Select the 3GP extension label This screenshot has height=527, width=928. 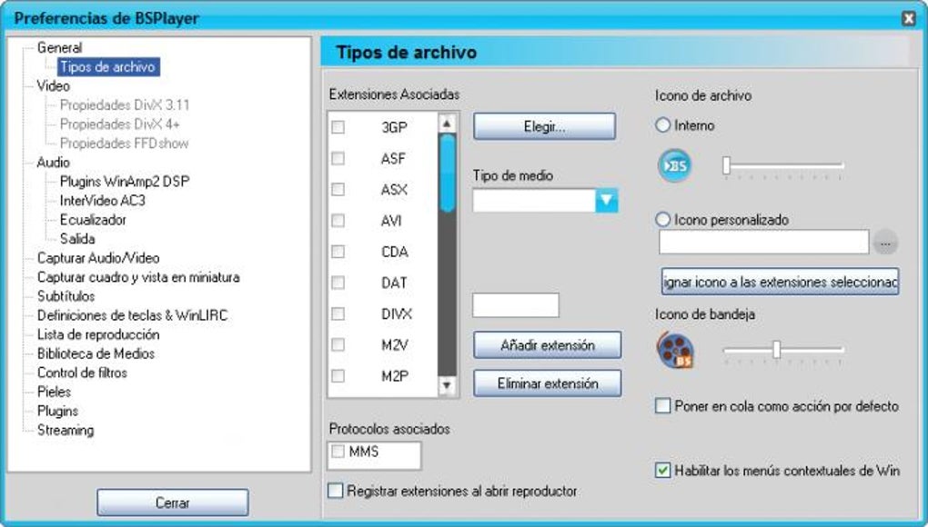pyautogui.click(x=394, y=127)
